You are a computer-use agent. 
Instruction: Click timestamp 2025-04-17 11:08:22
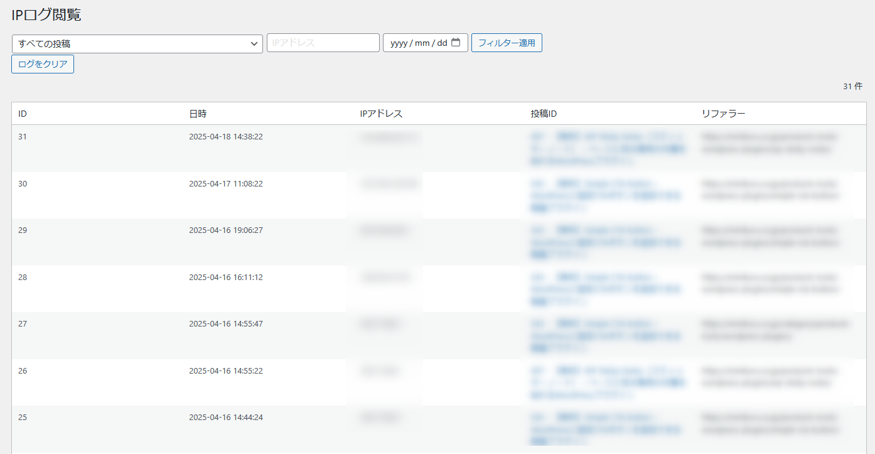226,183
